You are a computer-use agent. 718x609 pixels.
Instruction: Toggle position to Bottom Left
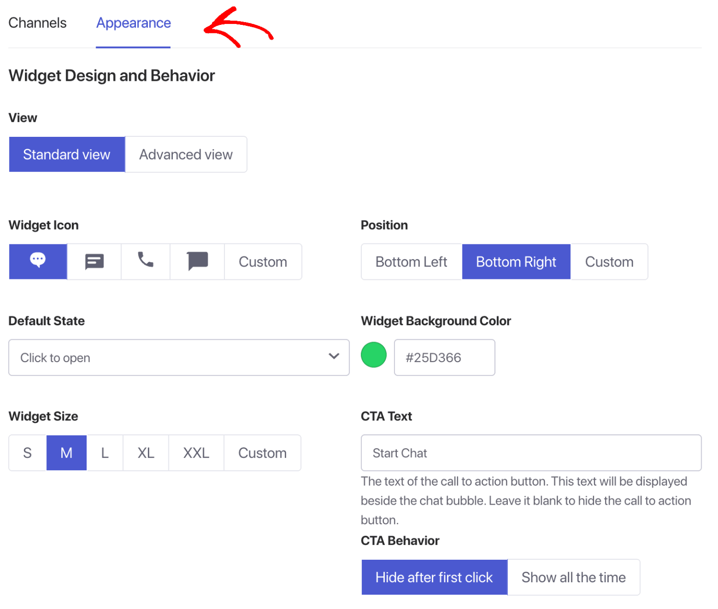[411, 261]
